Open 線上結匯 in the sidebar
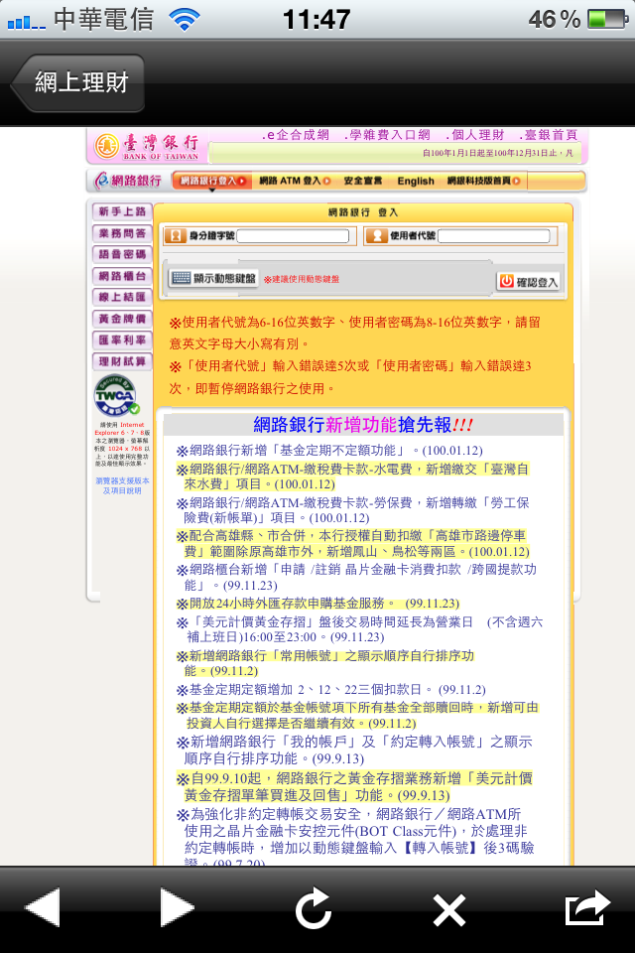Viewport: 635px width, 953px height. (x=122, y=297)
